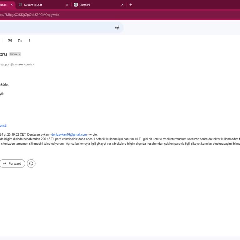
Task: Open the three-dot More menu
Action: [x=29, y=41]
